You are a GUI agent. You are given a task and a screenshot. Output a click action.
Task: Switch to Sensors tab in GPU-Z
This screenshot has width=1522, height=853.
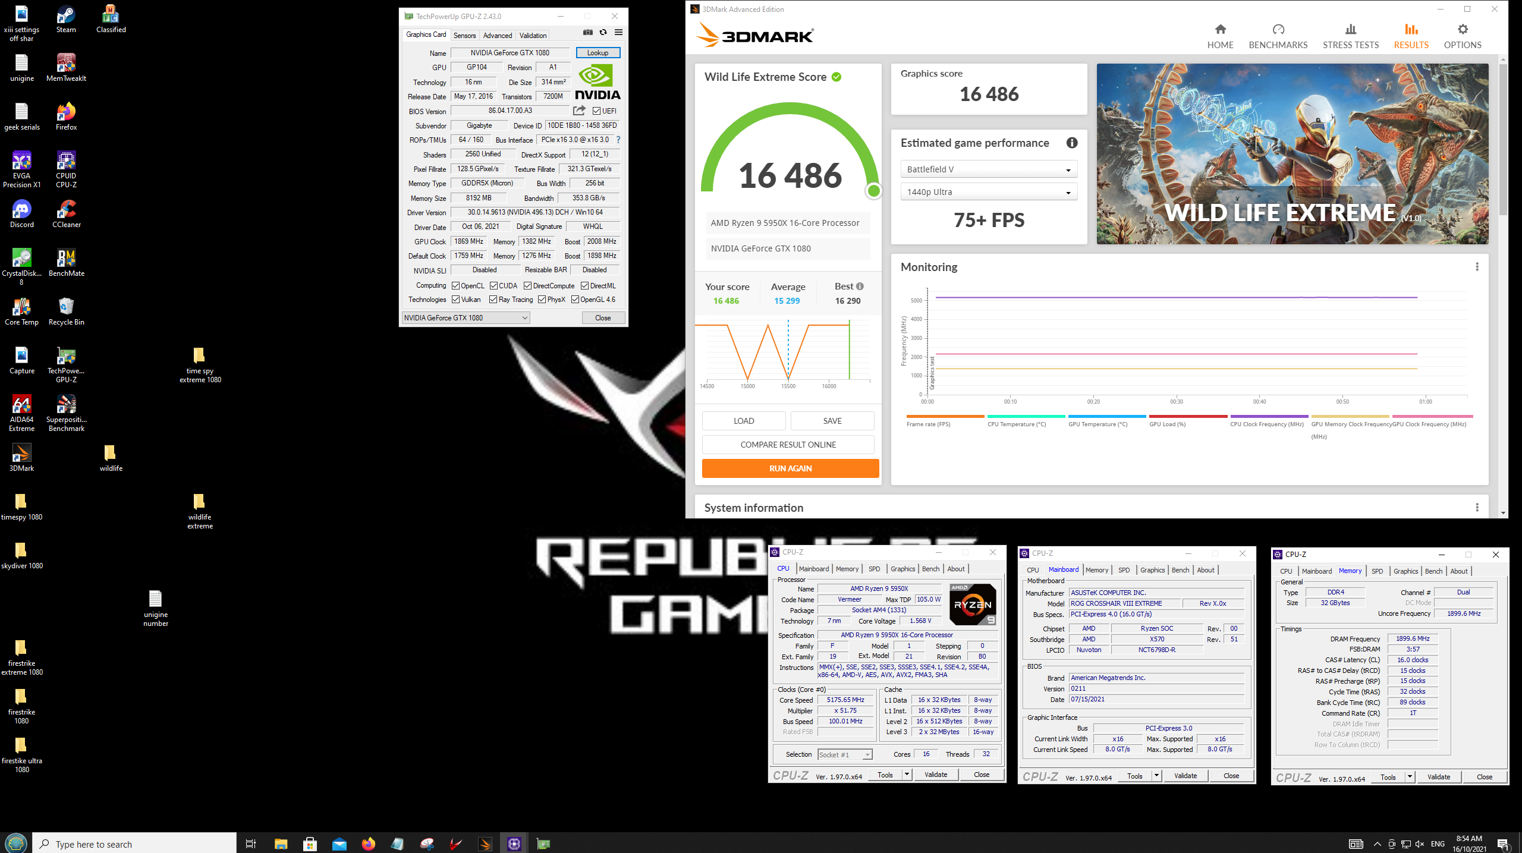464,36
